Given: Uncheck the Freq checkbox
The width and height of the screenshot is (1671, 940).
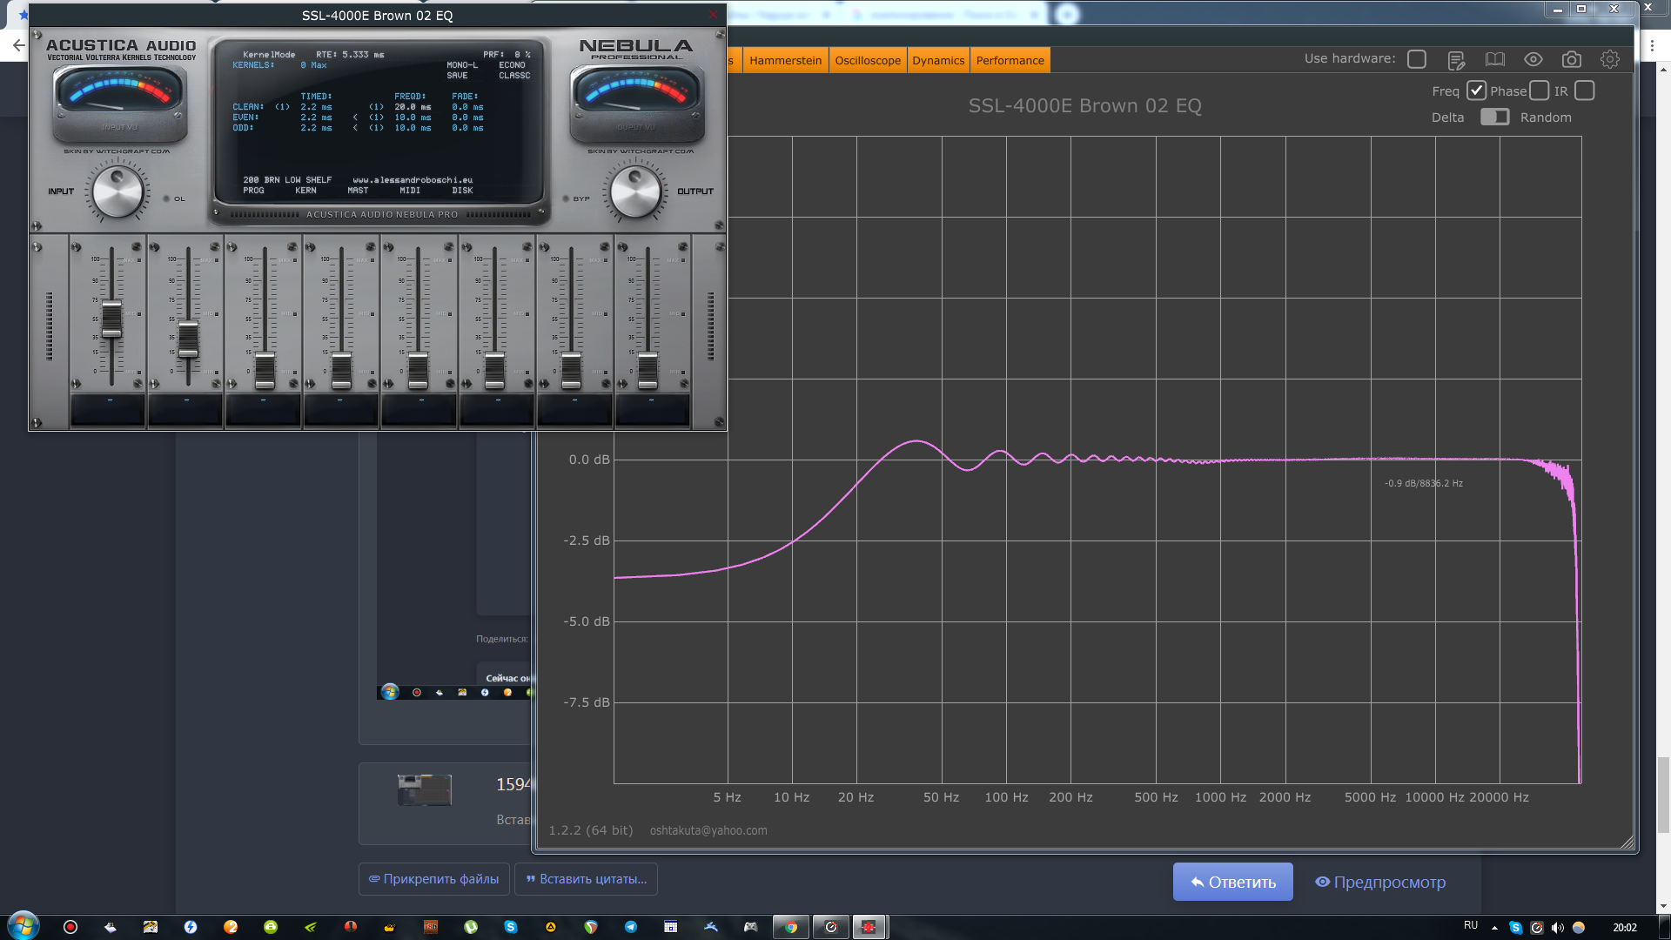Looking at the screenshot, I should [1476, 91].
